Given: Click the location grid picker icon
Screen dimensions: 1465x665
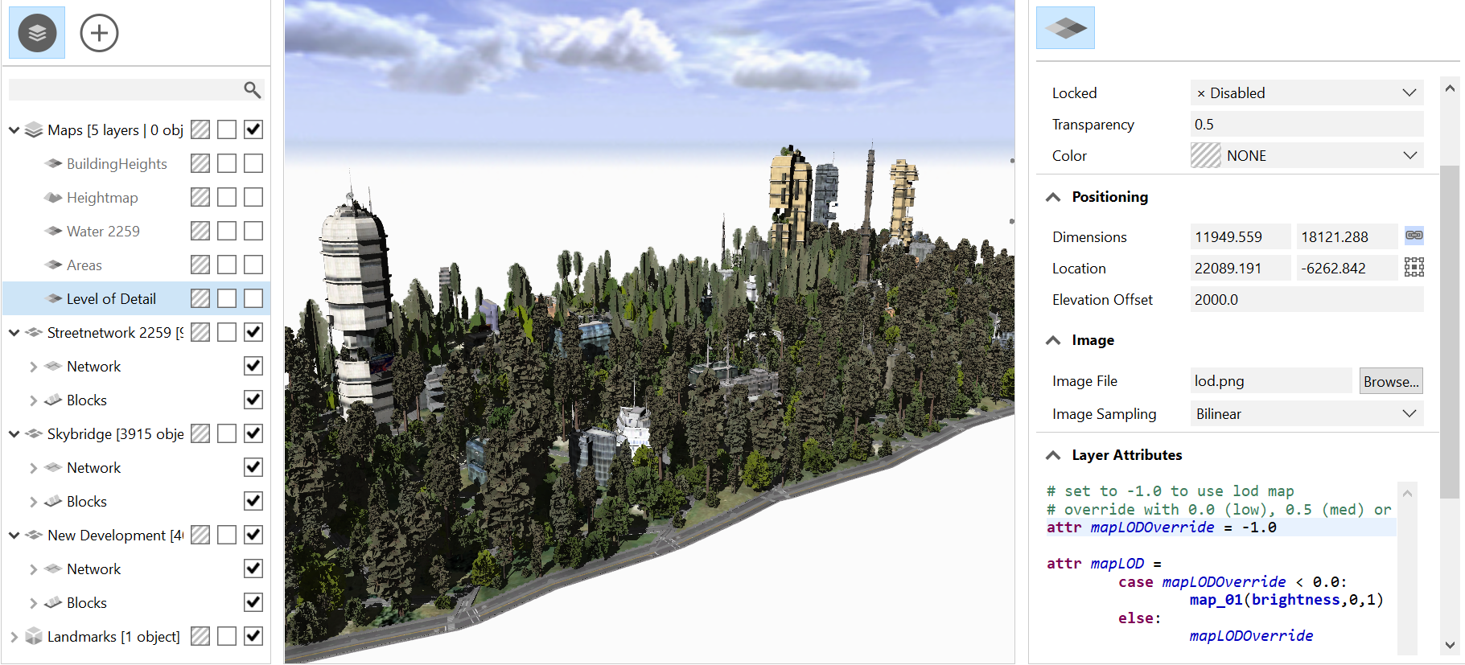Looking at the screenshot, I should pyautogui.click(x=1414, y=268).
